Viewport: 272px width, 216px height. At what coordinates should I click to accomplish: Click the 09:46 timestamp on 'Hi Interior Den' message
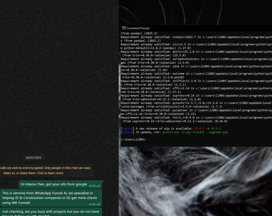coord(92,186)
